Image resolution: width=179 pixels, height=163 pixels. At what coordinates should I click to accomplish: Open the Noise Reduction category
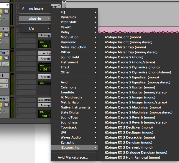click(74, 47)
